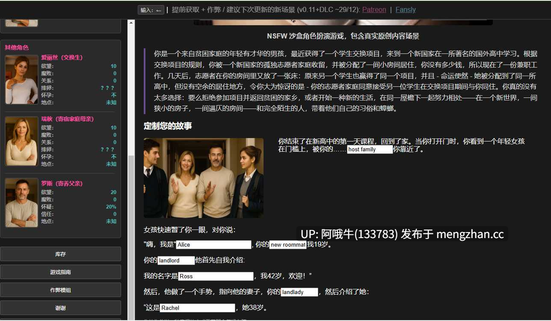The height and width of the screenshot is (321, 551).
Task: Click the 谢谢 thanks button
Action: pyautogui.click(x=60, y=308)
